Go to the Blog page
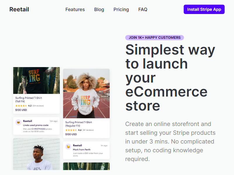Viewport: 234px width, 175px height. [99, 10]
